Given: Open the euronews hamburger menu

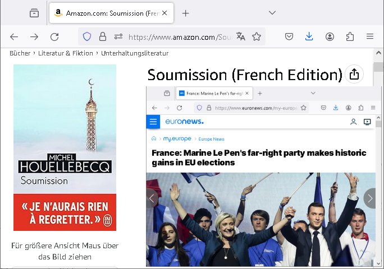Looking at the screenshot, I should (x=153, y=122).
